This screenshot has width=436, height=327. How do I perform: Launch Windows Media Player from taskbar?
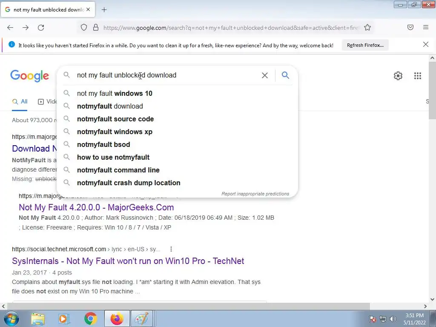pyautogui.click(x=64, y=319)
